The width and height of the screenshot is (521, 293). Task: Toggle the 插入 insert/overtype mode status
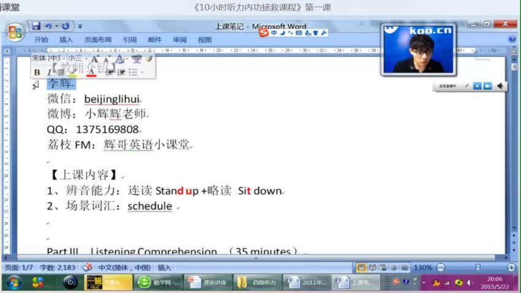[164, 267]
